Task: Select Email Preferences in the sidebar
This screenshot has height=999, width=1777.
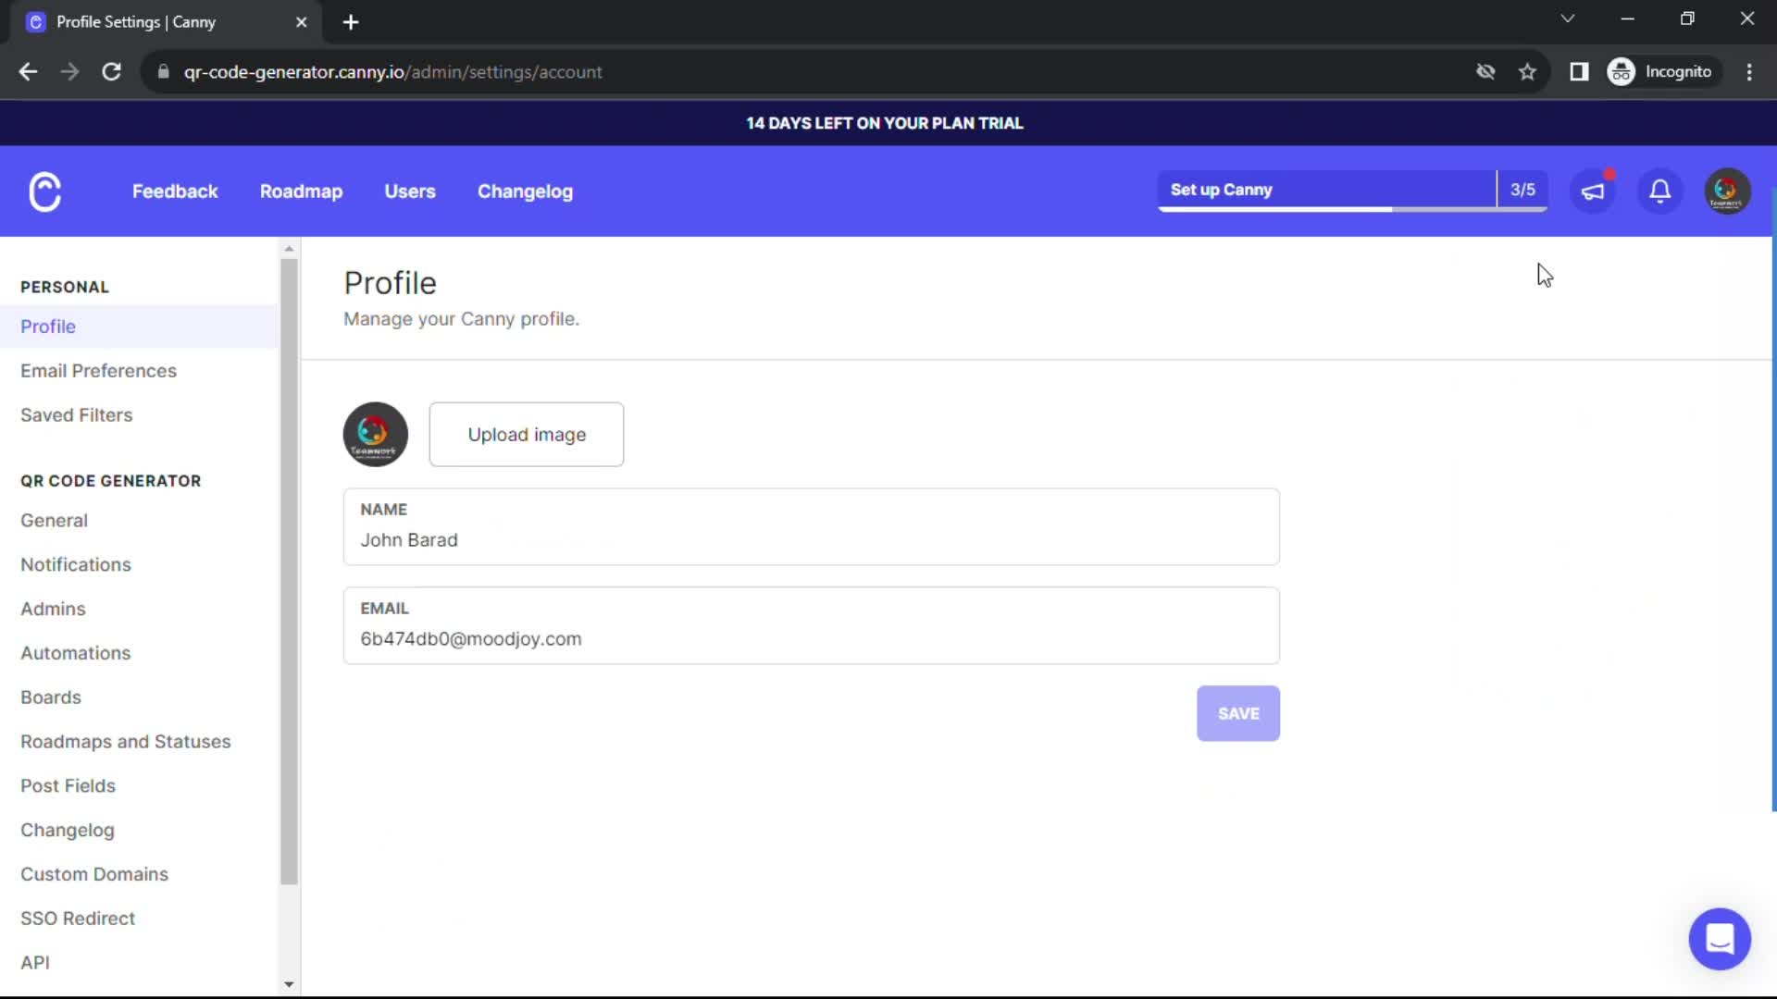Action: coord(98,371)
